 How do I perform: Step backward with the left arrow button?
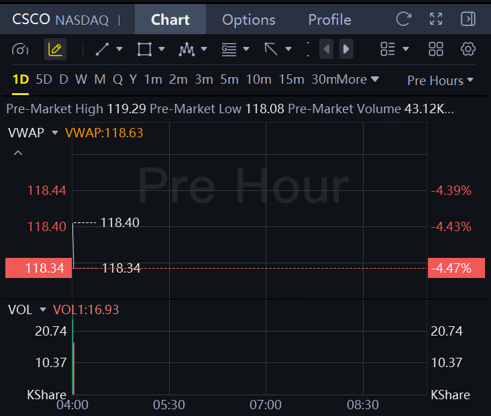pyautogui.click(x=326, y=49)
